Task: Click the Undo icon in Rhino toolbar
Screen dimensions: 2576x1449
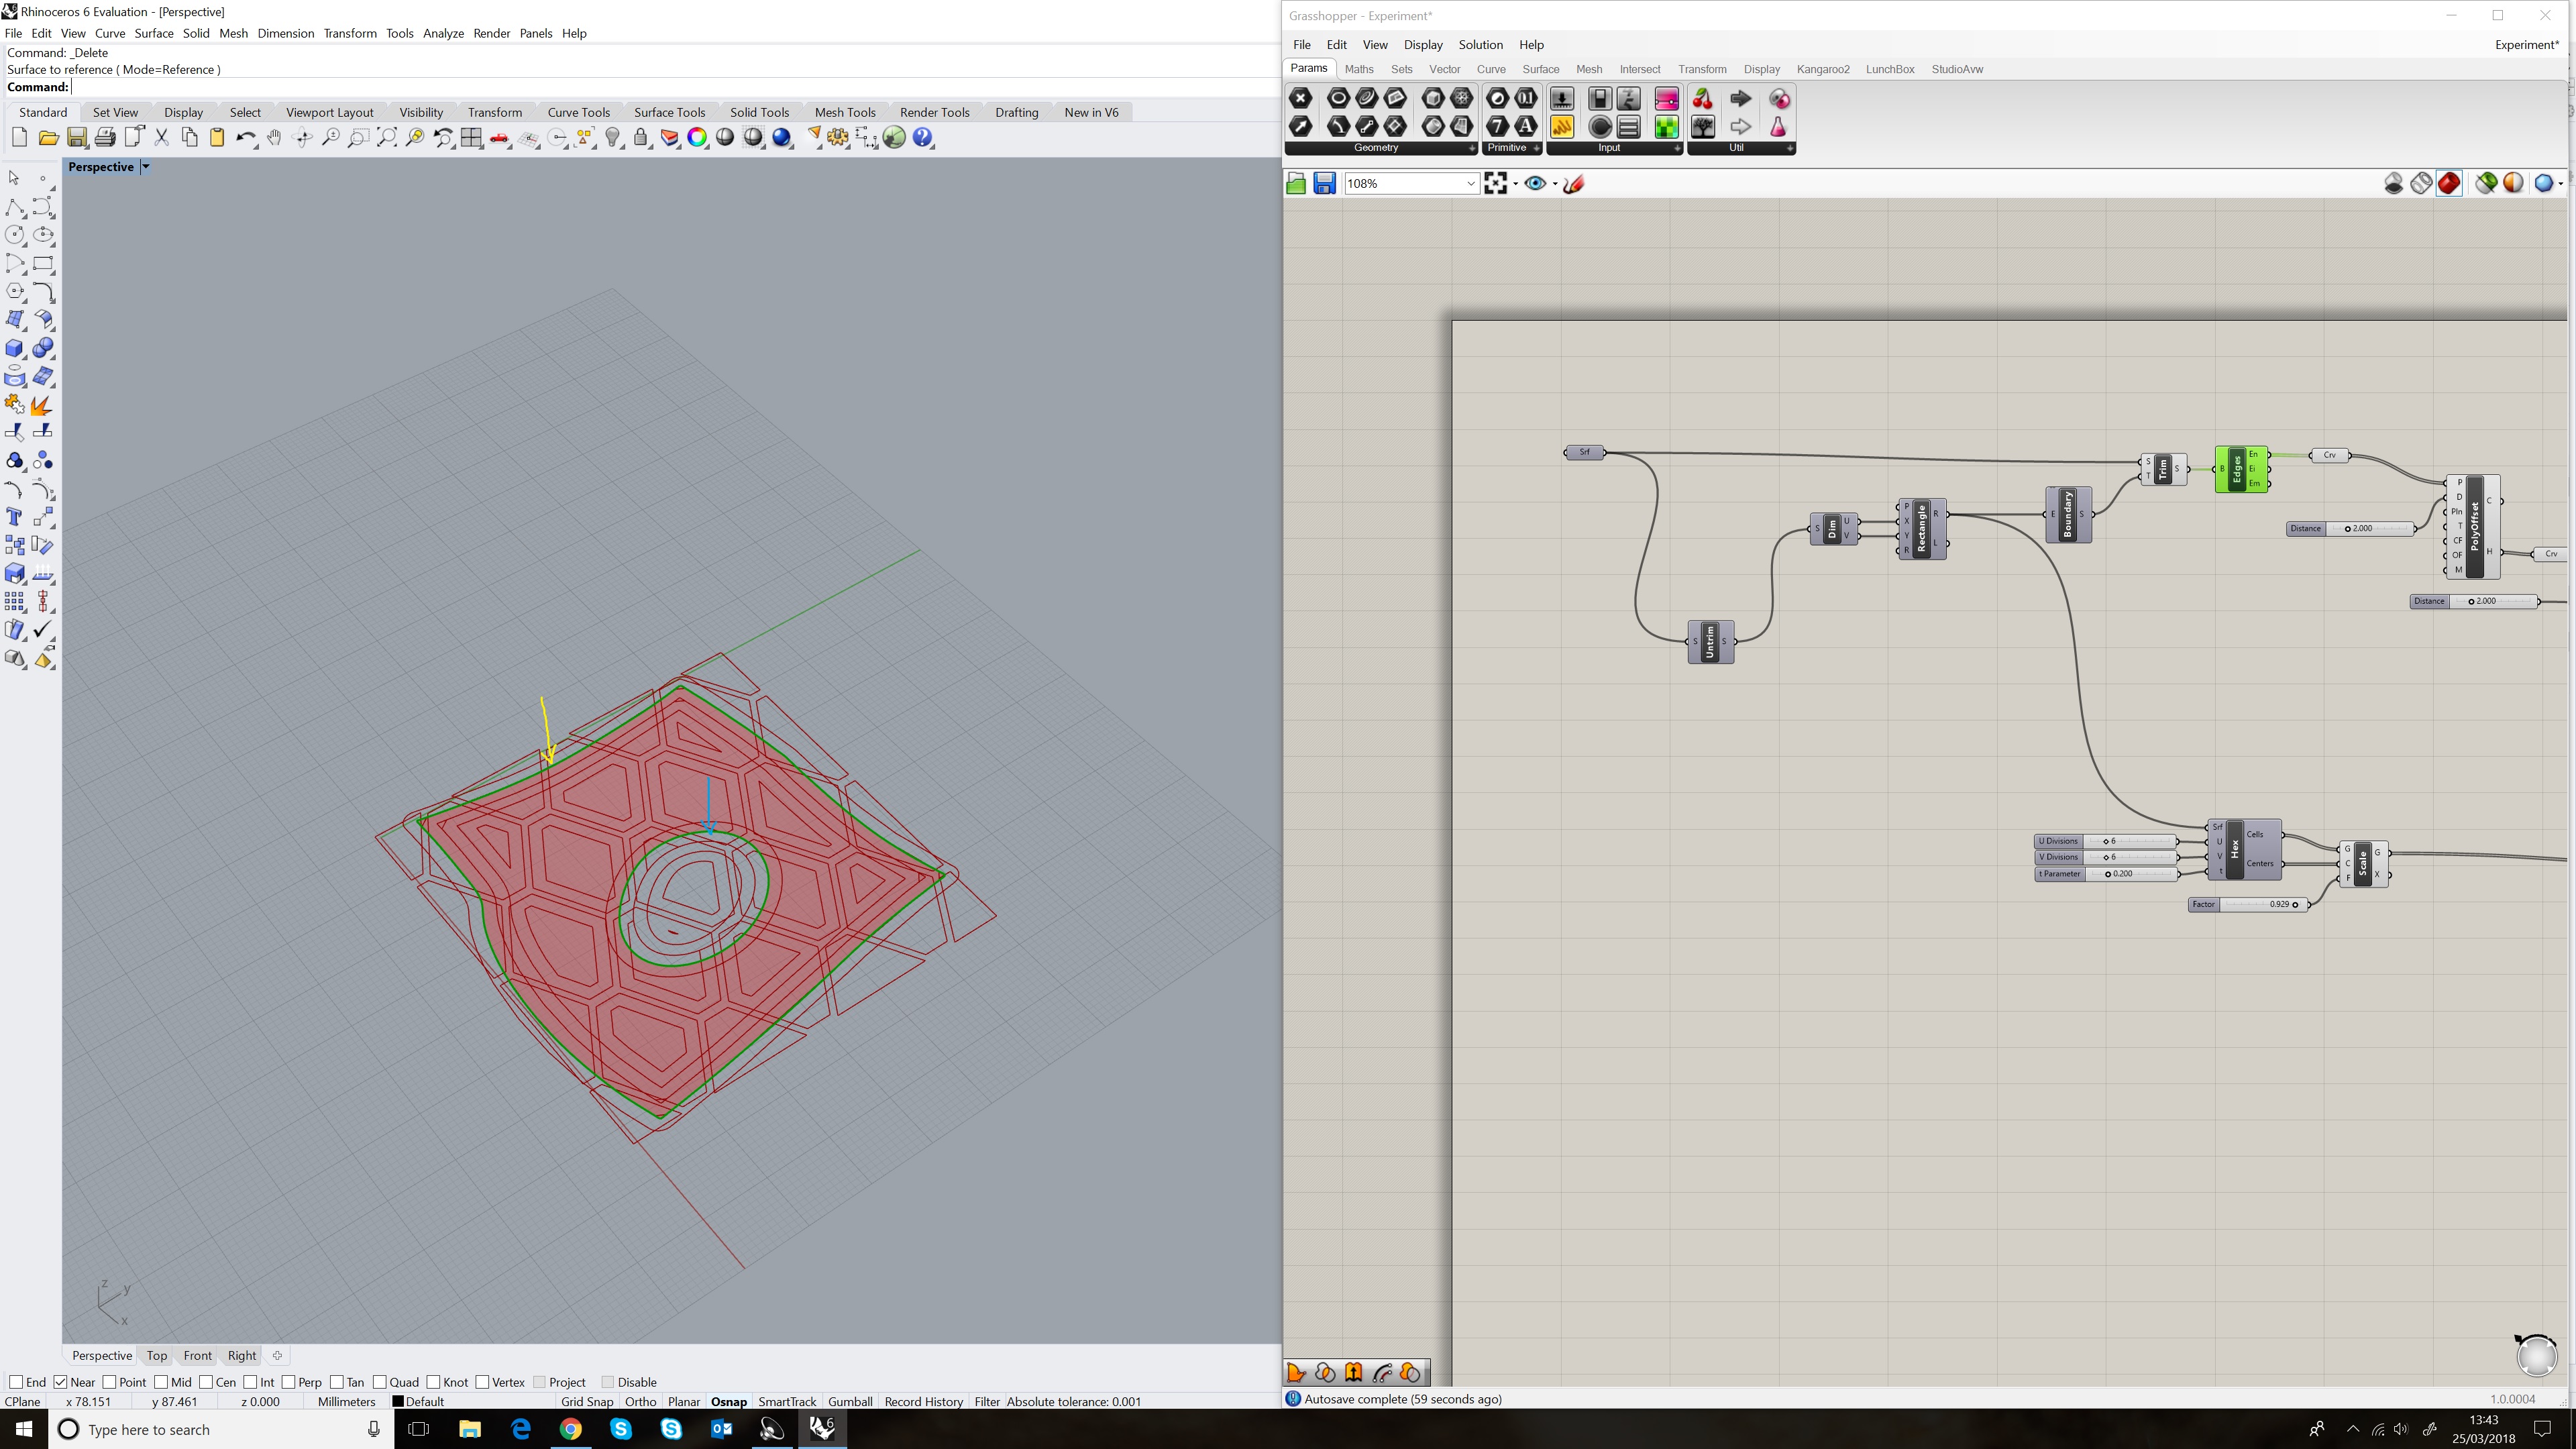Action: (x=244, y=138)
